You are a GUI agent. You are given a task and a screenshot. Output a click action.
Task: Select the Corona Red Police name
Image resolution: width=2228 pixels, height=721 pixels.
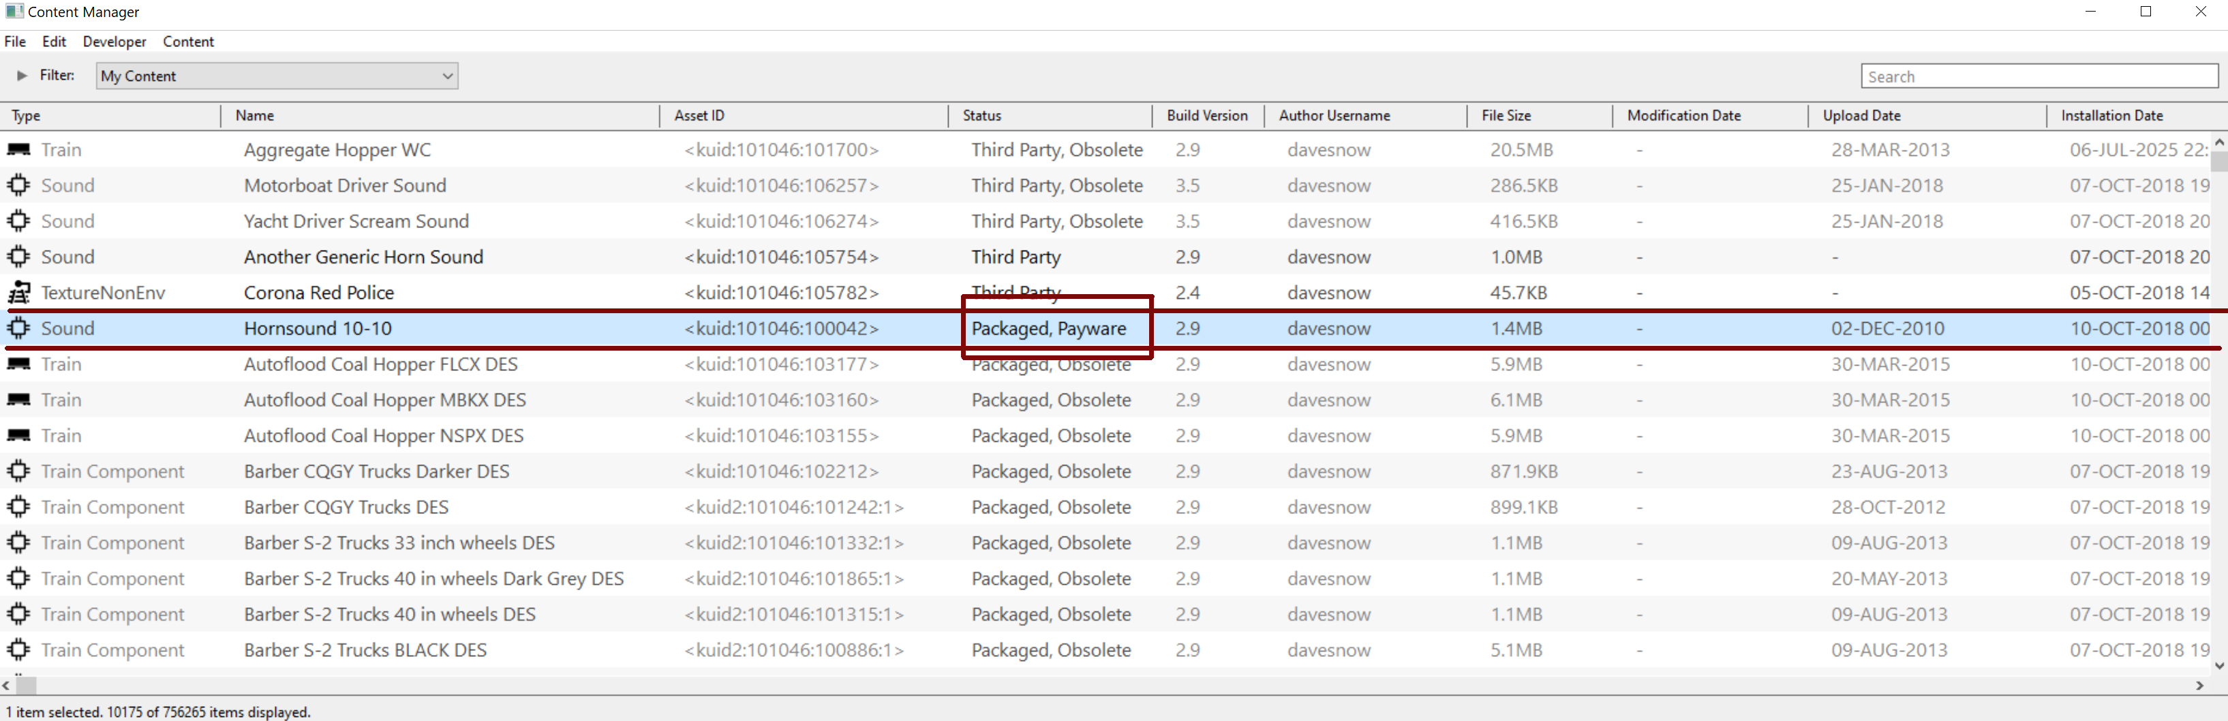pyautogui.click(x=318, y=293)
